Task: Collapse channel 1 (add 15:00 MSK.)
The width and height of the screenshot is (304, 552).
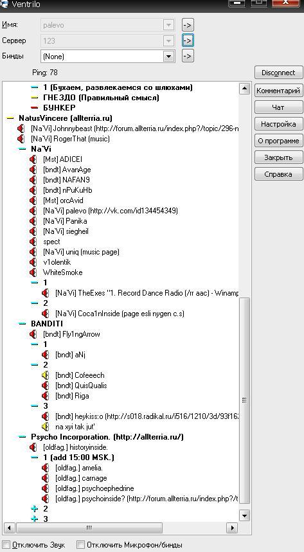Action: point(35,458)
